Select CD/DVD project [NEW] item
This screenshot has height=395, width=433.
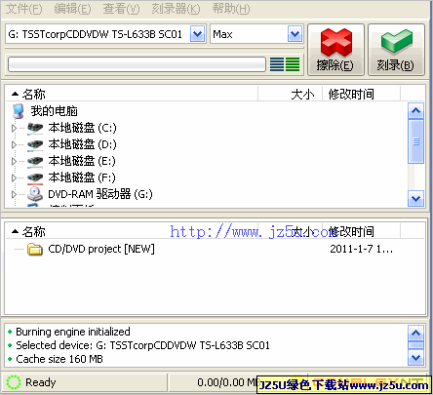coord(101,249)
